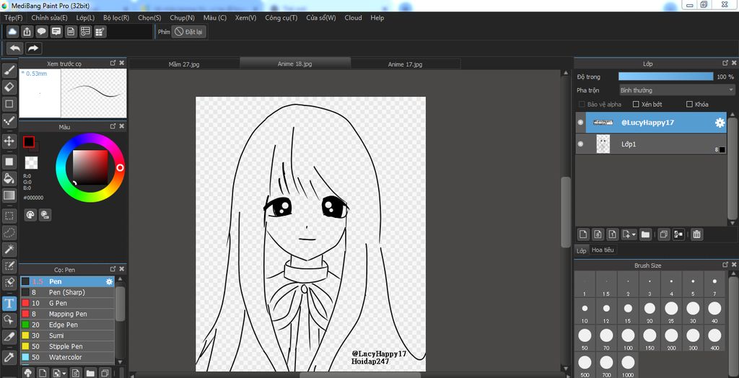The height and width of the screenshot is (378, 739).
Task: Open the Cửa sổ(W) menu
Action: 321,18
